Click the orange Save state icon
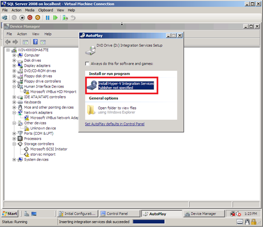The height and width of the screenshot is (227, 263). [x=37, y=17]
